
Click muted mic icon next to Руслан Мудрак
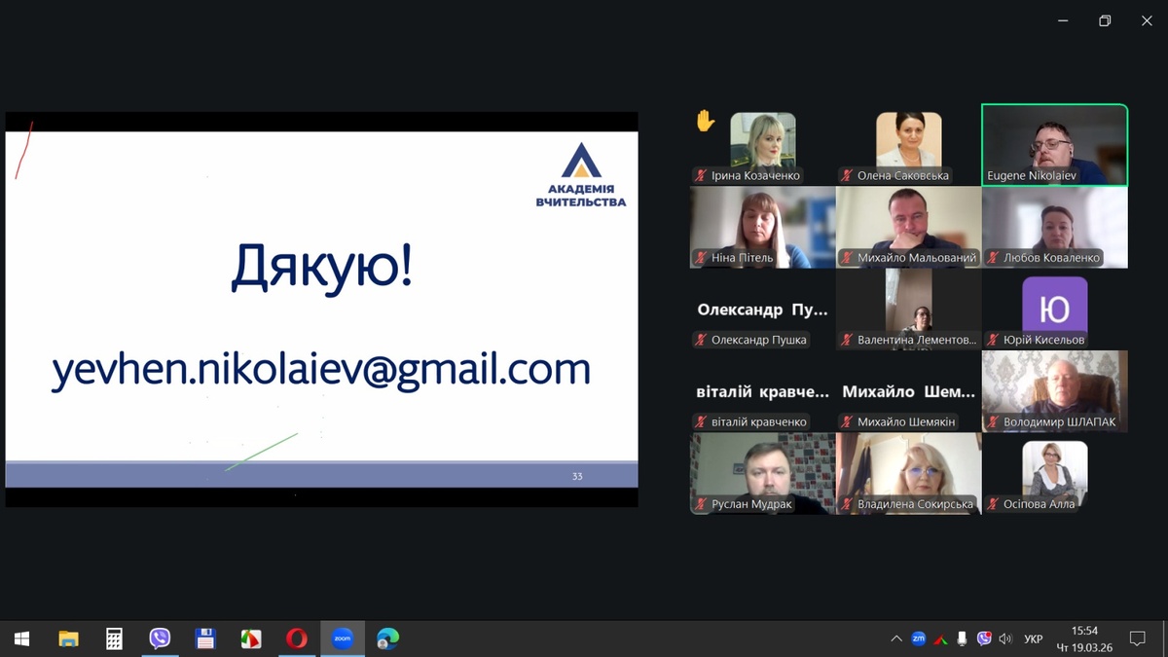(x=700, y=504)
